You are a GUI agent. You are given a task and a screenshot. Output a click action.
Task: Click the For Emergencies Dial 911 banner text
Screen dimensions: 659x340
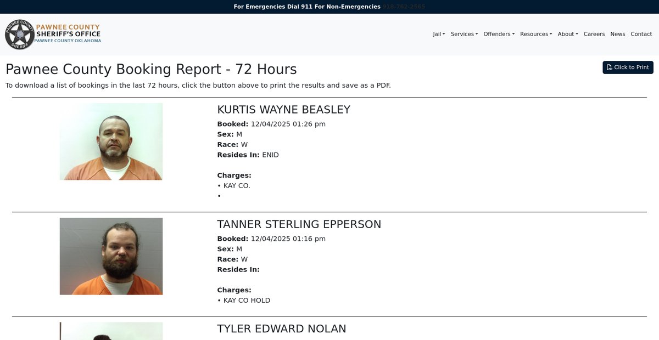(307, 7)
